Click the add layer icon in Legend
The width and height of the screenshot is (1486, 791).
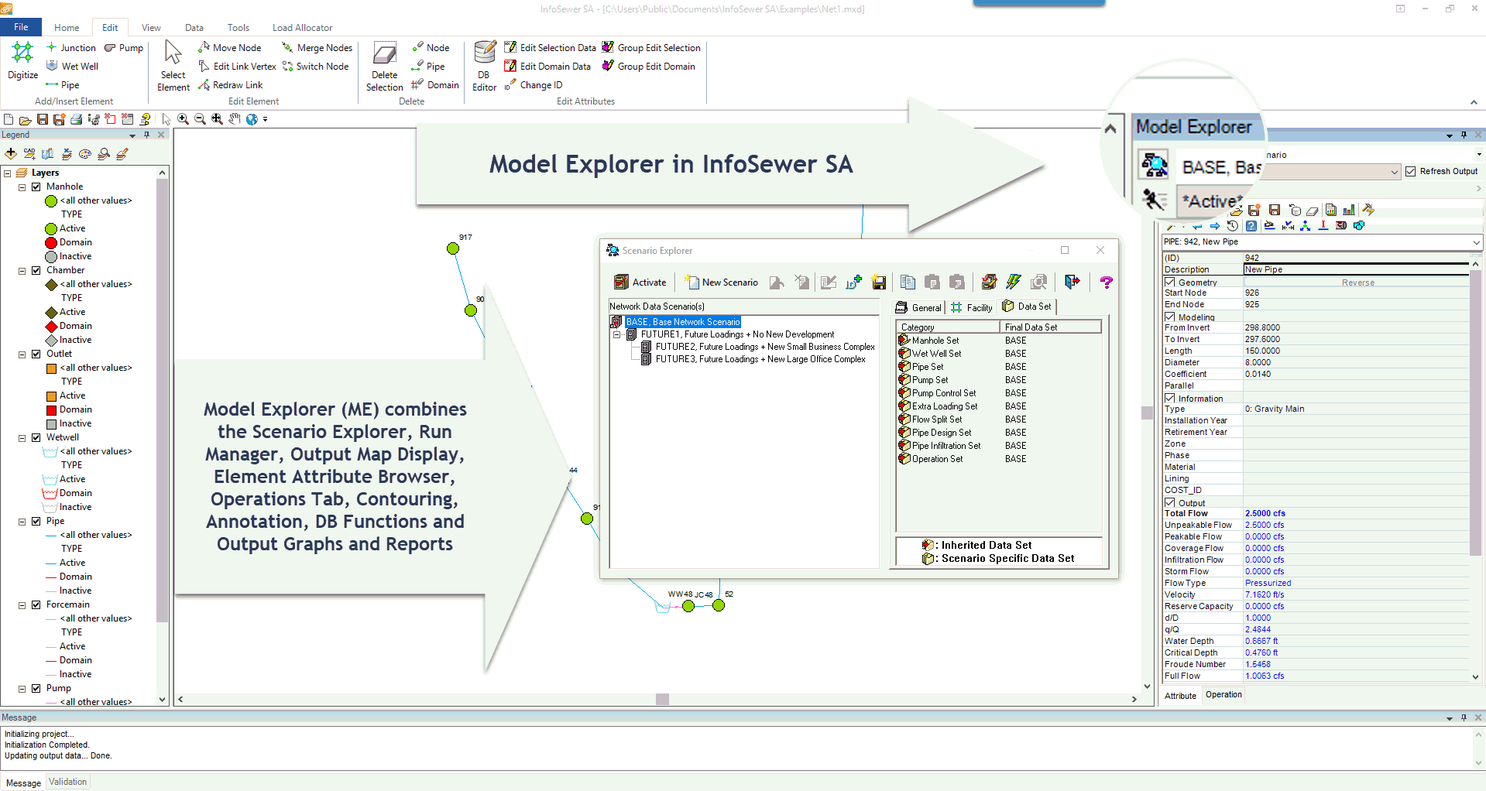[11, 154]
